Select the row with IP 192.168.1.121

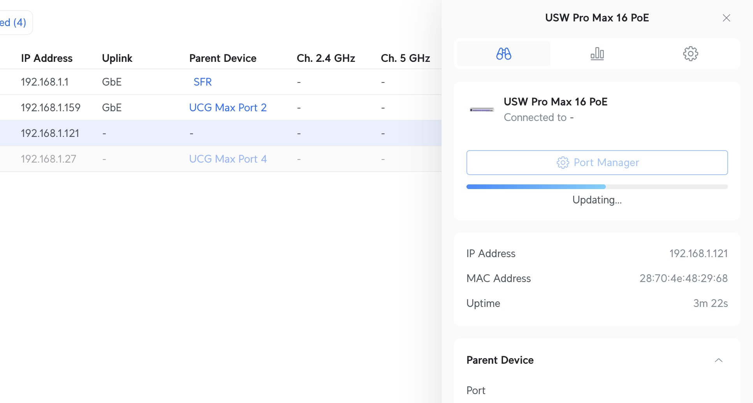(x=220, y=133)
